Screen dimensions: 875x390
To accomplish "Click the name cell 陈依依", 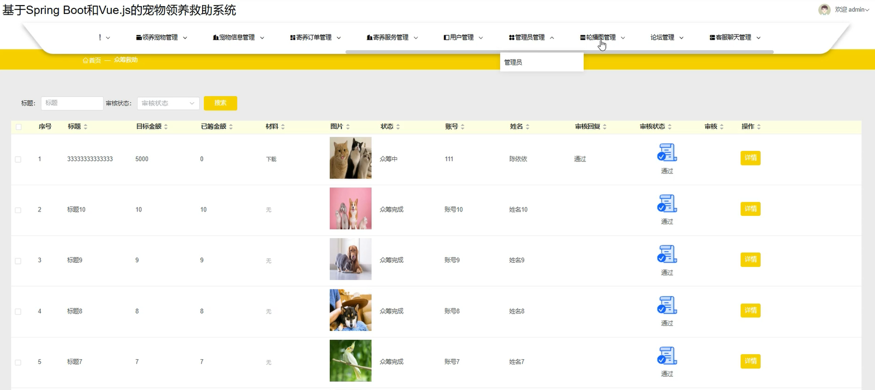I will click(518, 159).
